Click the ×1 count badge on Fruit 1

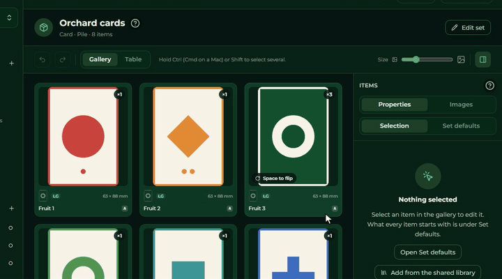tap(119, 94)
